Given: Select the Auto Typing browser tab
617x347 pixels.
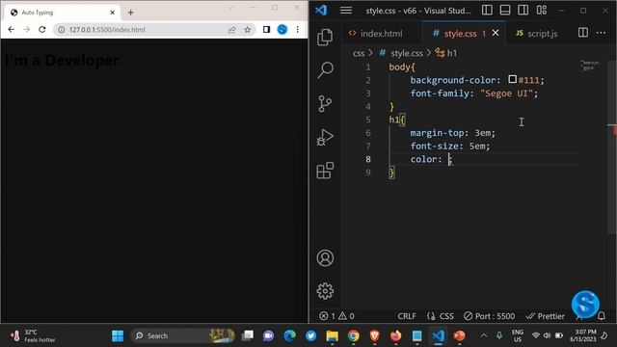Looking at the screenshot, I should click(x=62, y=13).
